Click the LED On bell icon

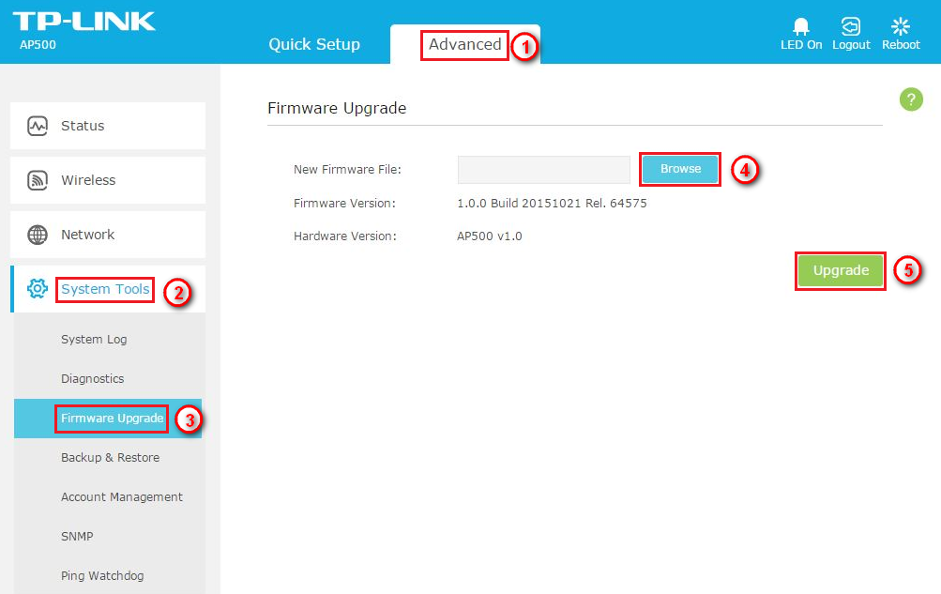800,25
